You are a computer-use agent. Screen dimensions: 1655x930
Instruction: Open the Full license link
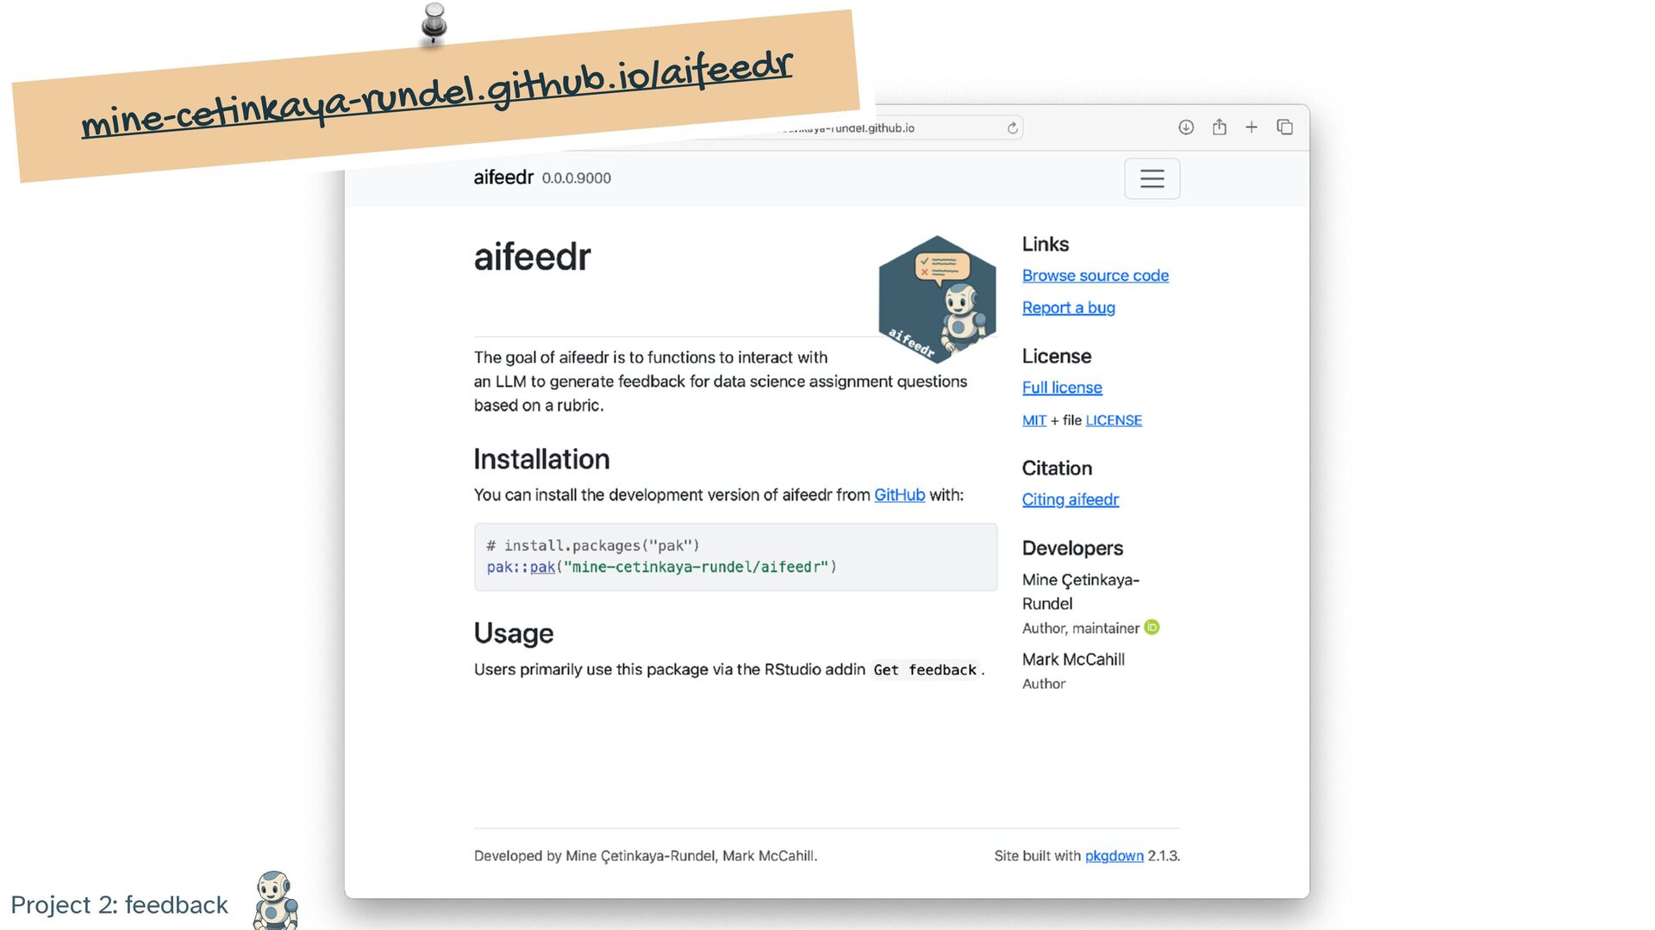pos(1061,387)
